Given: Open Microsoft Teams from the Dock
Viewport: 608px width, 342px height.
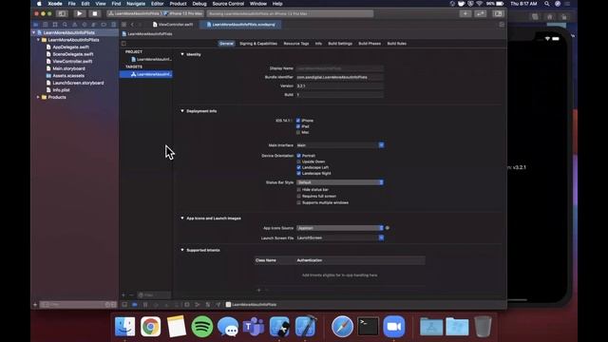Looking at the screenshot, I should click(x=254, y=327).
